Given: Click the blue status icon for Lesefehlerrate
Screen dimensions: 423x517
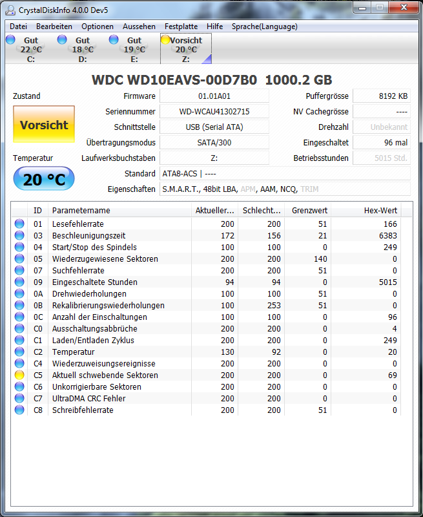Looking at the screenshot, I should point(19,224).
